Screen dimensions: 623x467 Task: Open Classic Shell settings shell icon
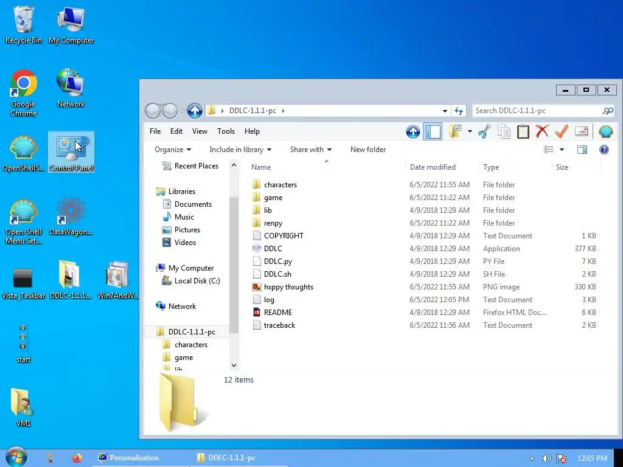605,131
